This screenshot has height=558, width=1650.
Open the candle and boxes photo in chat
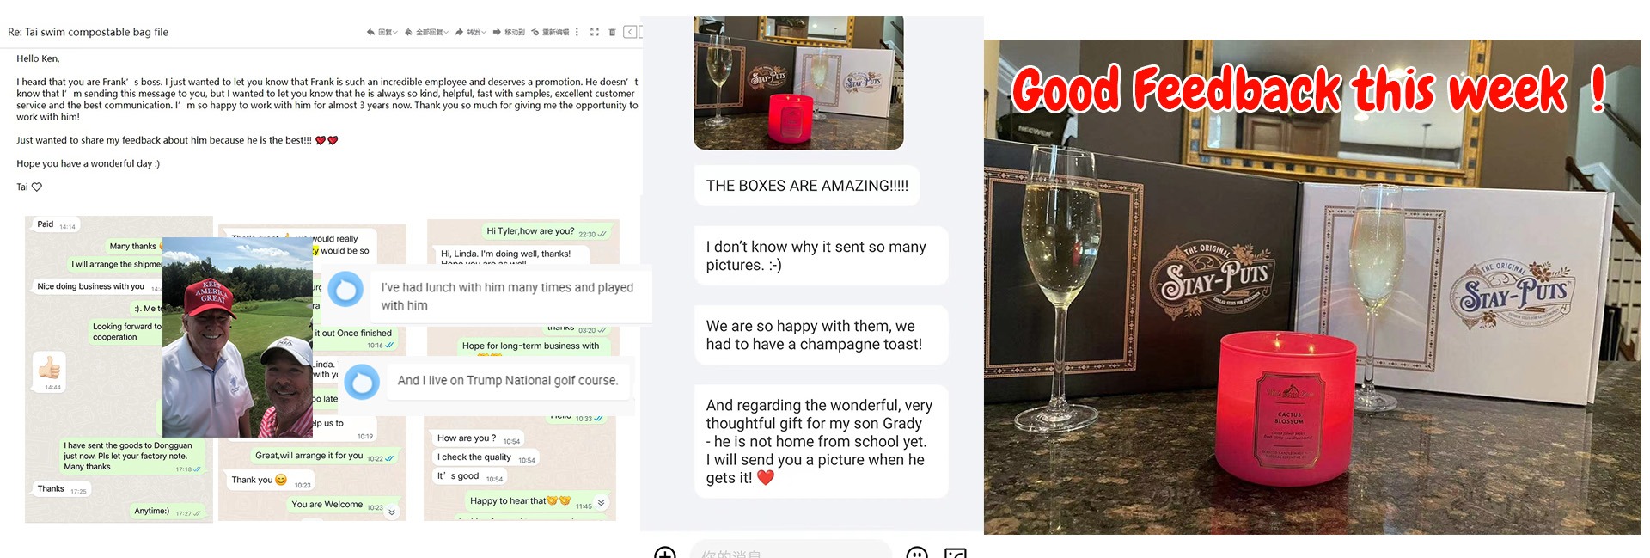[798, 83]
